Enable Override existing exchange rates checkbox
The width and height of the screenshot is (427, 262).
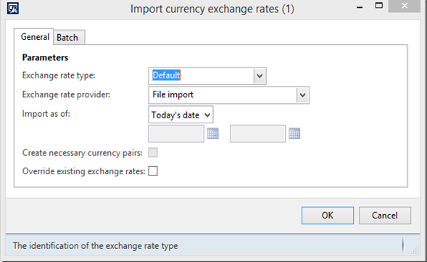[153, 171]
